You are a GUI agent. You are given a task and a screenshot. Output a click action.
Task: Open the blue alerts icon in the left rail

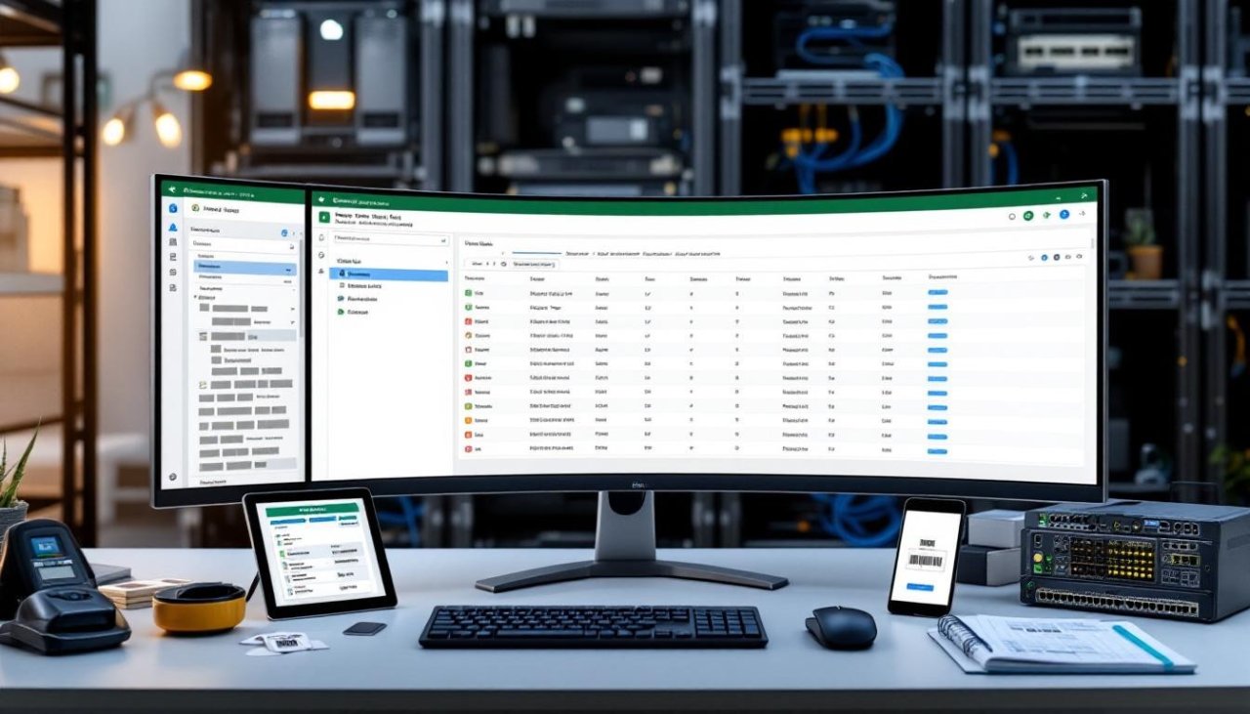(x=173, y=228)
